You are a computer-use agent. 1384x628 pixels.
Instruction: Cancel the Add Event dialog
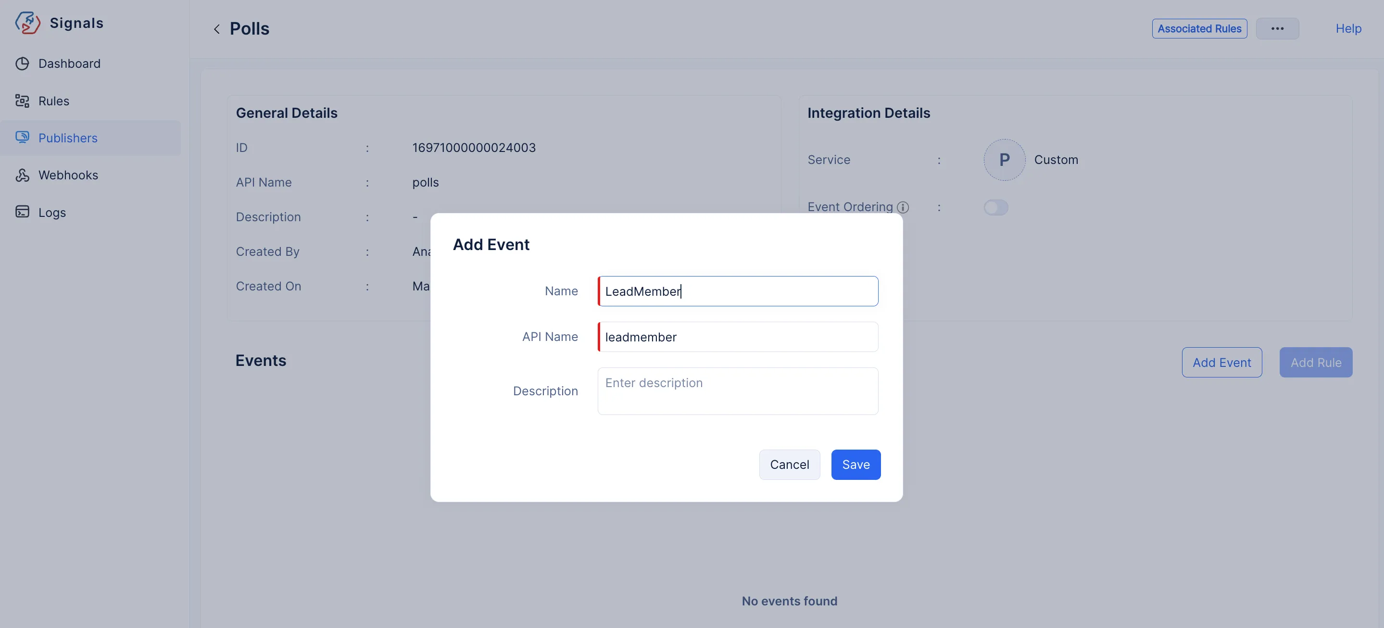click(x=789, y=465)
